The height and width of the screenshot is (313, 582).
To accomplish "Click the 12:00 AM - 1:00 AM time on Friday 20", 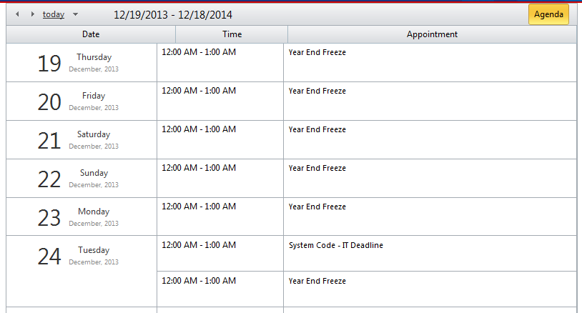I will (x=199, y=91).
